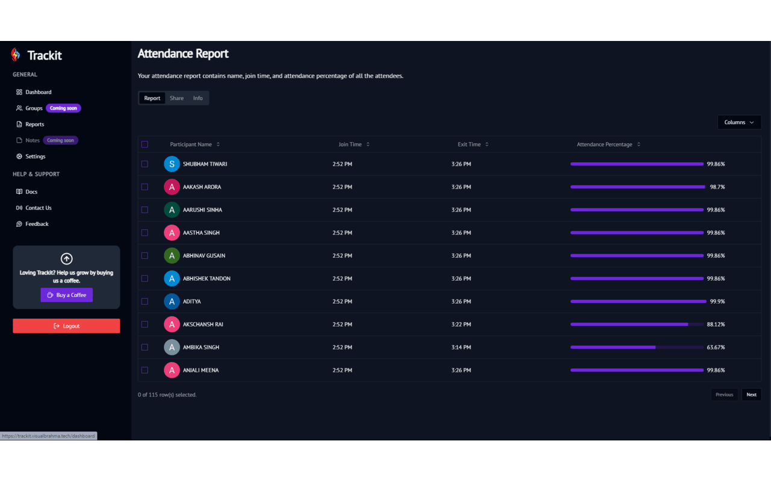The height and width of the screenshot is (482, 771).
Task: Click the Notes page icon
Action: click(19, 140)
